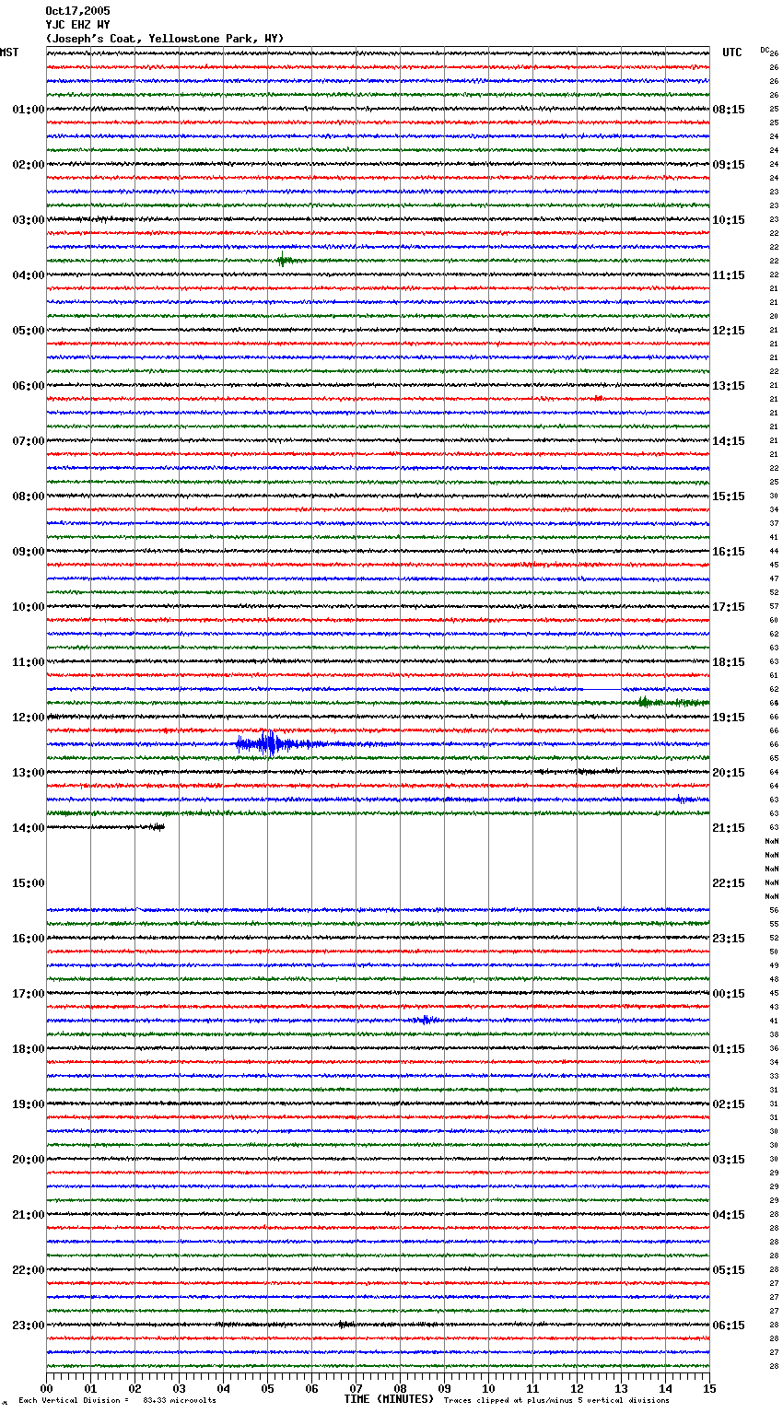Click the 10:00 MST time label
Screen dimensions: 783x1413
[x=29, y=607]
